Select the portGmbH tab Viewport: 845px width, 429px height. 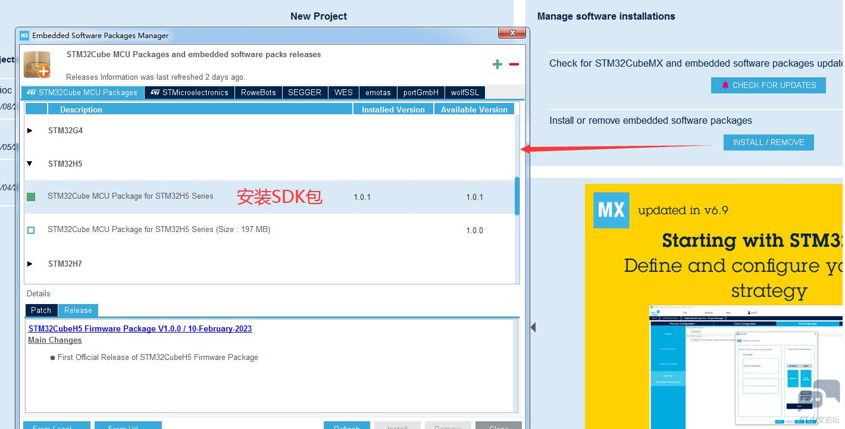coord(421,92)
